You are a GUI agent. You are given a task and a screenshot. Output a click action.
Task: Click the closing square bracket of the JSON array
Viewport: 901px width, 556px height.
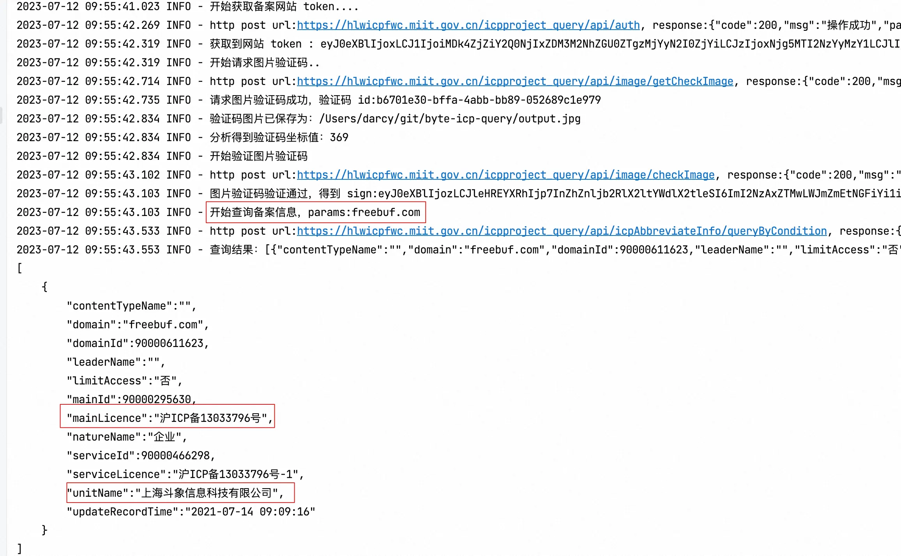coord(19,549)
